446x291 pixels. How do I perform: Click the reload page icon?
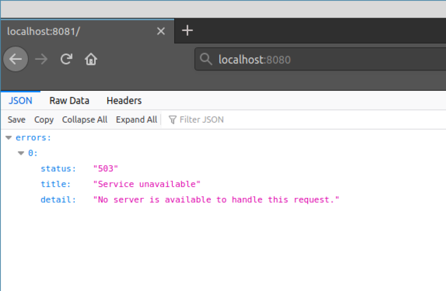[66, 59]
